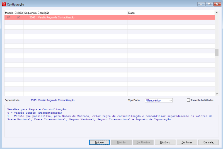Click the Dependência 2345 value text

[x=33, y=100]
